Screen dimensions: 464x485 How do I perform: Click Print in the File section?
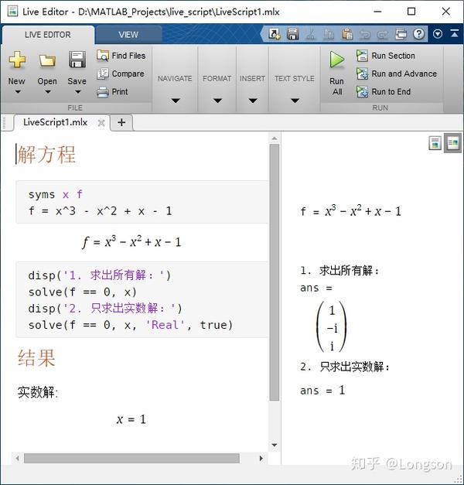tap(112, 92)
